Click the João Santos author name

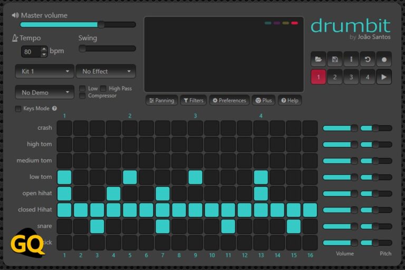tap(374, 37)
